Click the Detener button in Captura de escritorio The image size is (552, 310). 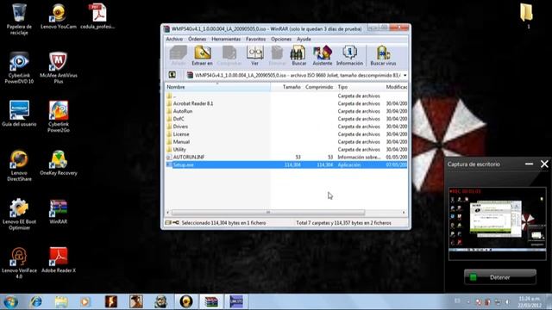[x=500, y=277]
